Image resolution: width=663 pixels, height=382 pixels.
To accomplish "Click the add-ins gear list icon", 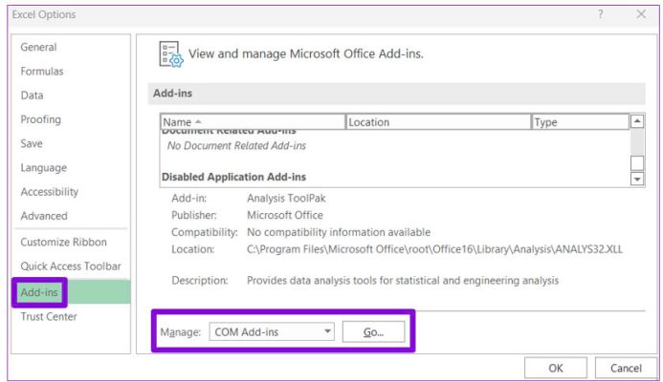I will (x=171, y=54).
